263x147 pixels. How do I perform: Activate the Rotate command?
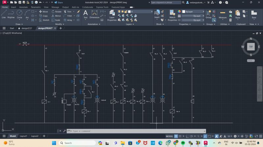pyautogui.click(x=56, y=12)
